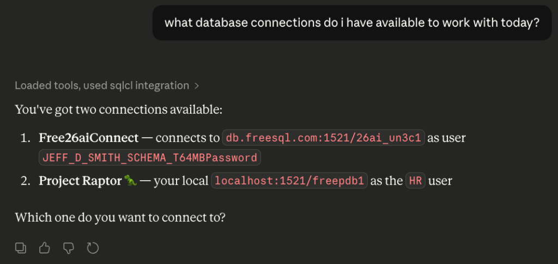Regenerate the response with the retry icon
This screenshot has height=264, width=558.
click(93, 248)
